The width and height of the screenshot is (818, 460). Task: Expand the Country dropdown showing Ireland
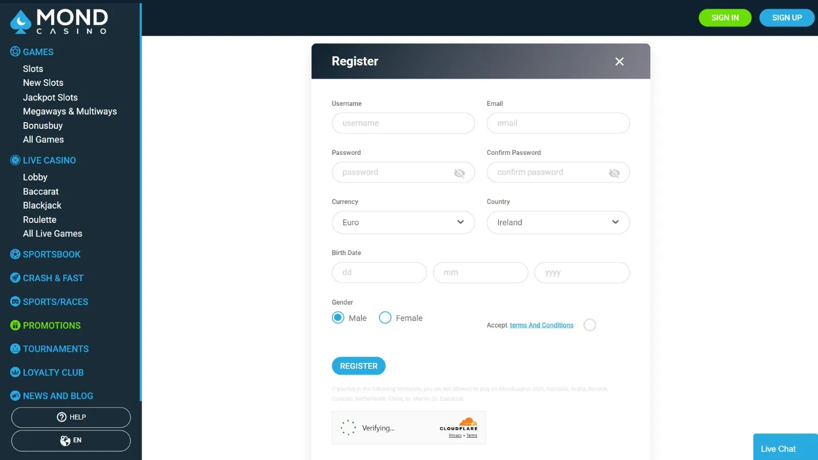coord(558,222)
